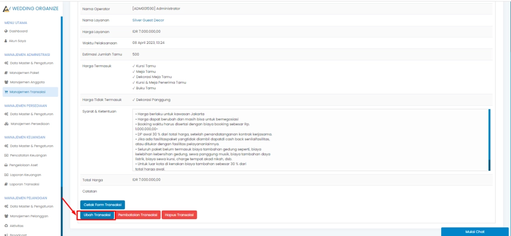Click the Manajemen Transaksi cart icon
Image resolution: width=511 pixels, height=236 pixels.
coord(6,92)
